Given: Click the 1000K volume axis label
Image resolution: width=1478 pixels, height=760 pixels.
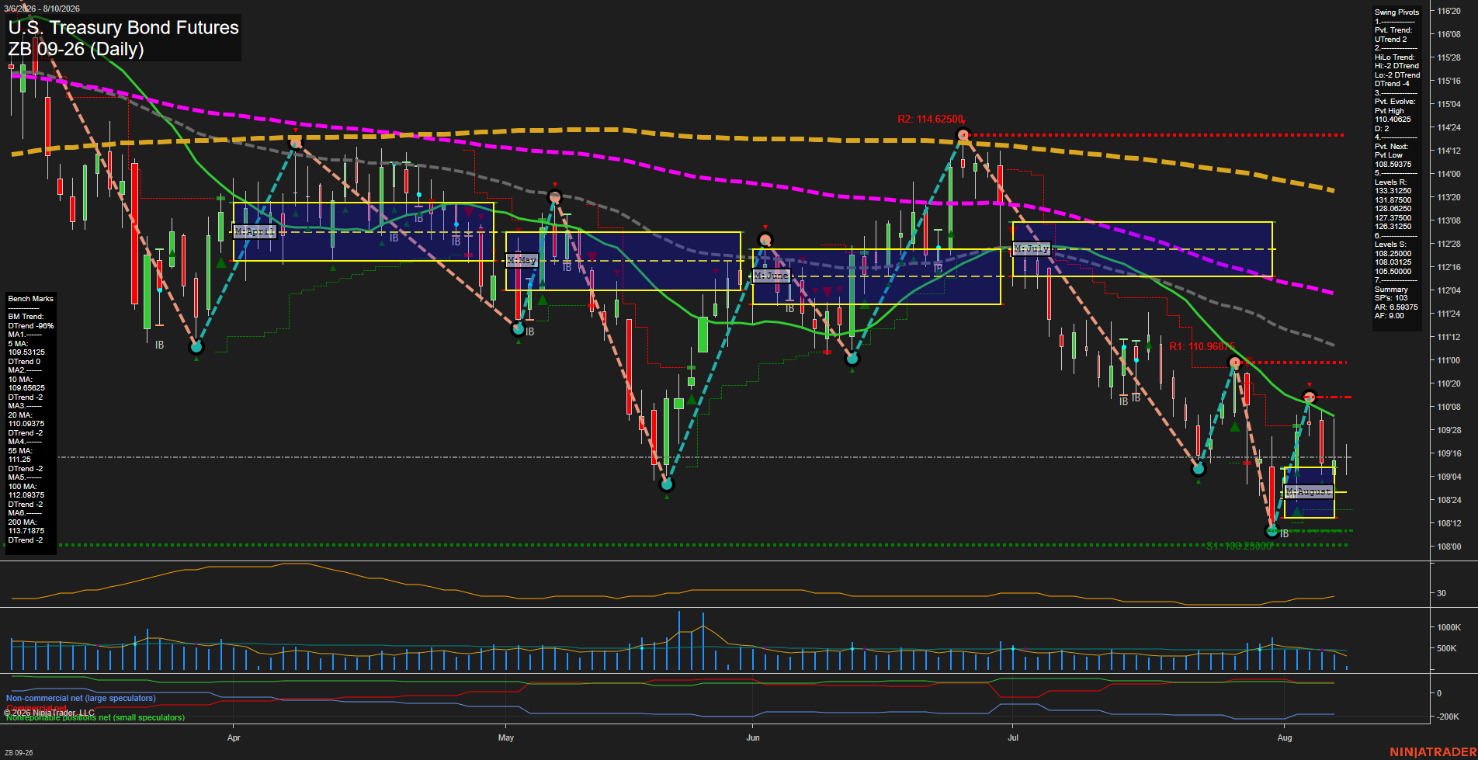Looking at the screenshot, I should click(x=1449, y=627).
